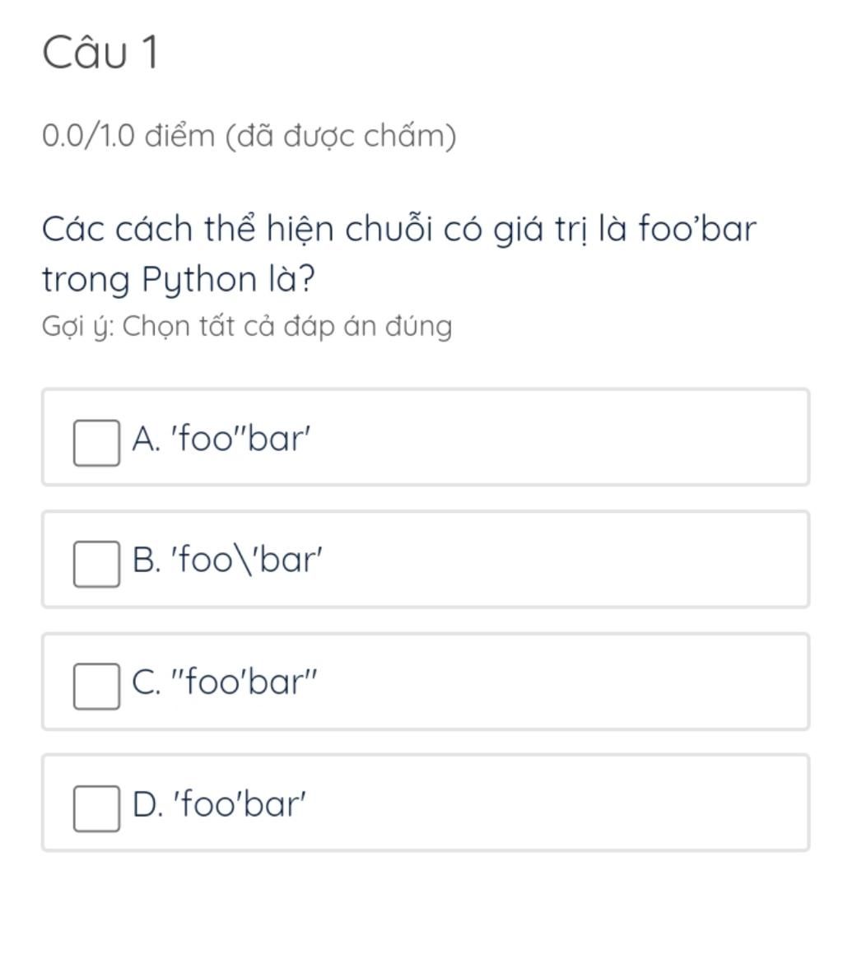843x959 pixels.
Task: Select the label text A. 'foo''bar'
Action: point(221,439)
